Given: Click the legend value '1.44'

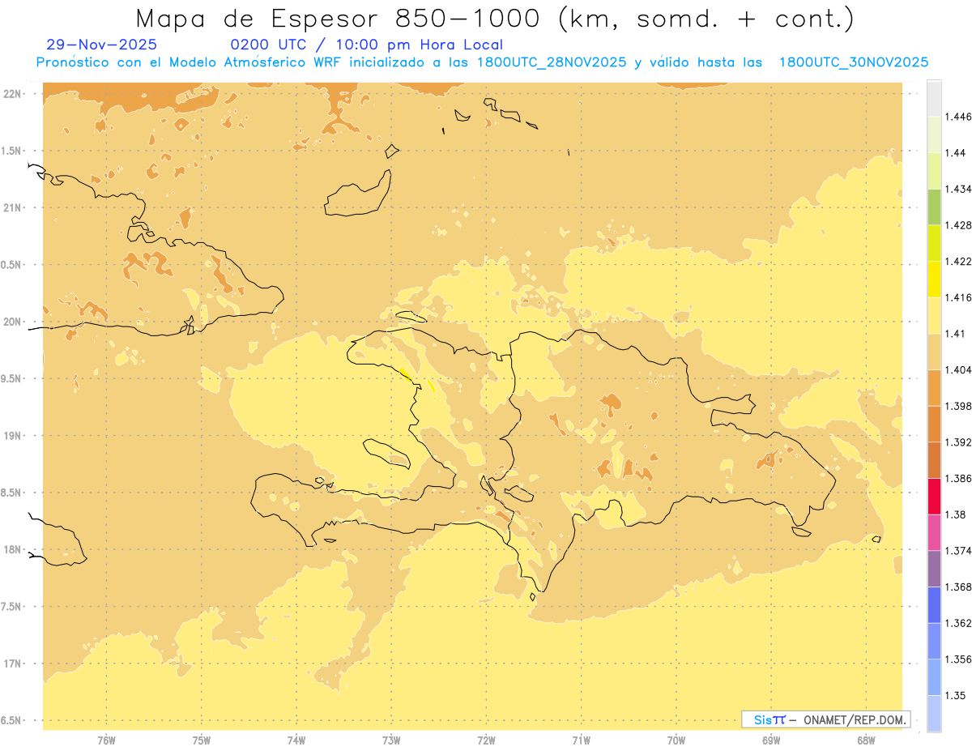Looking at the screenshot, I should click(955, 152).
